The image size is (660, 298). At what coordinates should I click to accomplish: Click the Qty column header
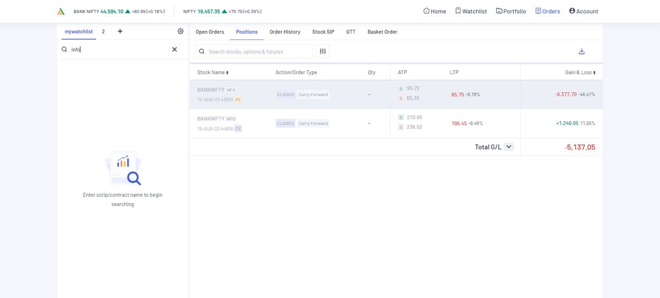(372, 72)
